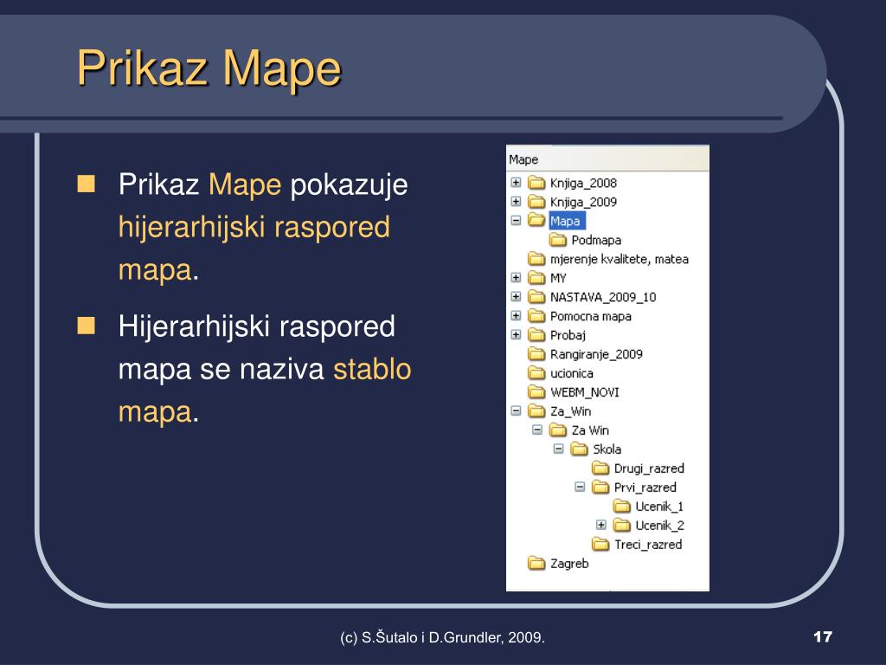The height and width of the screenshot is (665, 886).
Task: Click the Skola folder icon
Action: click(579, 449)
